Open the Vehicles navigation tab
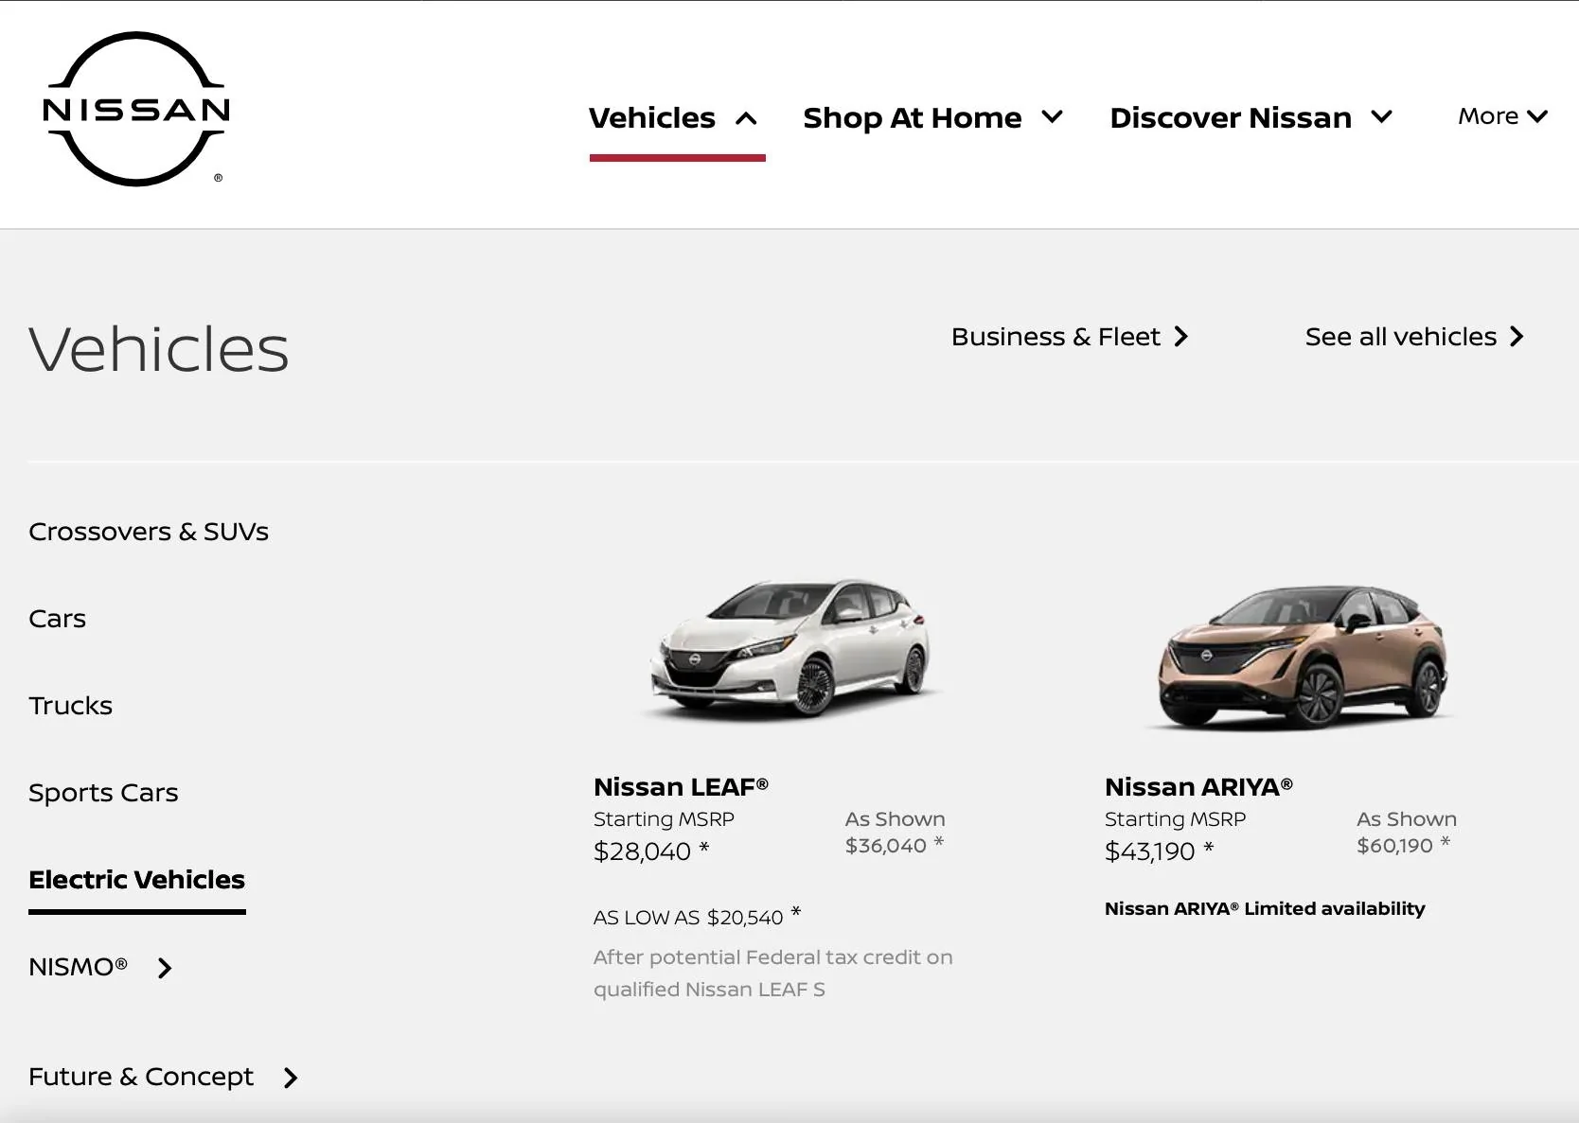The image size is (1579, 1123). tap(652, 118)
